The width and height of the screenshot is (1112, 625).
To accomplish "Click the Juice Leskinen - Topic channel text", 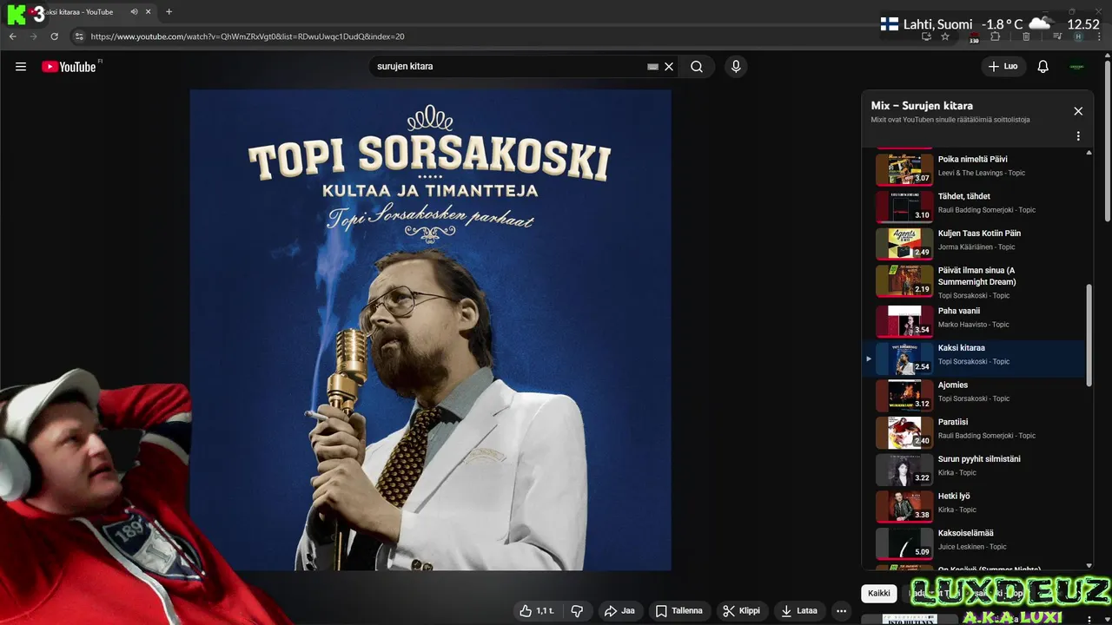I will coord(972,547).
